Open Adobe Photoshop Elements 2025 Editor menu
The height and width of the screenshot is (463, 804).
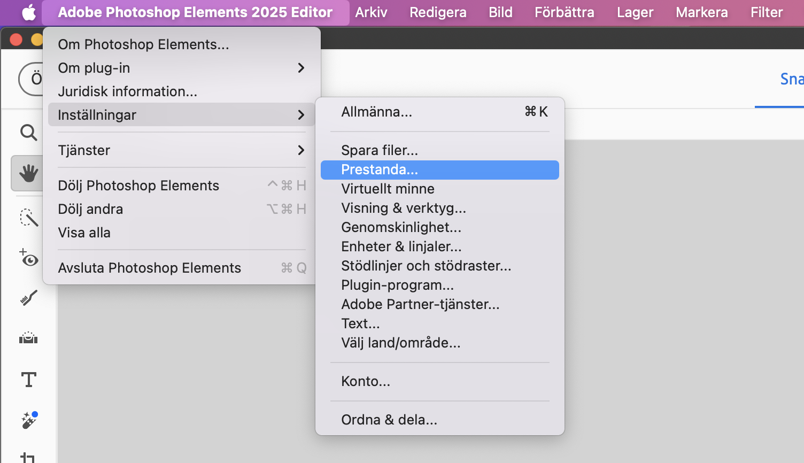click(x=195, y=12)
